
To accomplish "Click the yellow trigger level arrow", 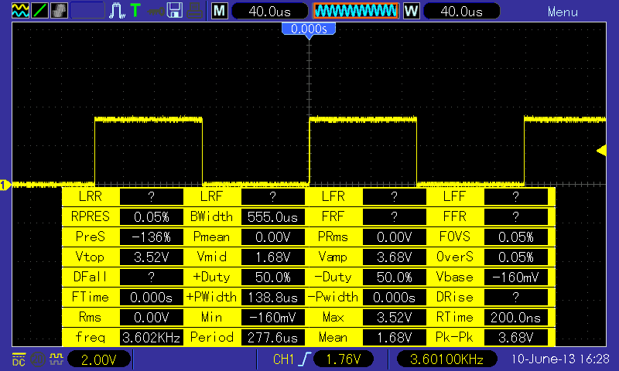I will (601, 150).
